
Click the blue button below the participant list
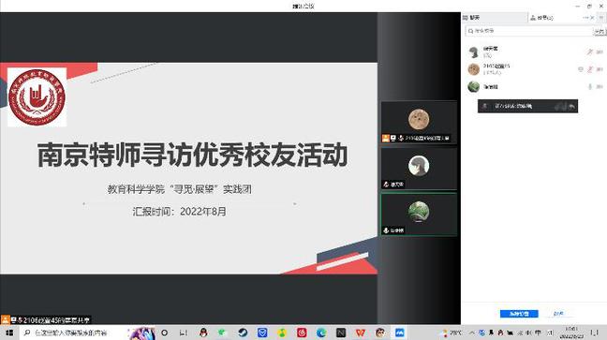pos(519,313)
